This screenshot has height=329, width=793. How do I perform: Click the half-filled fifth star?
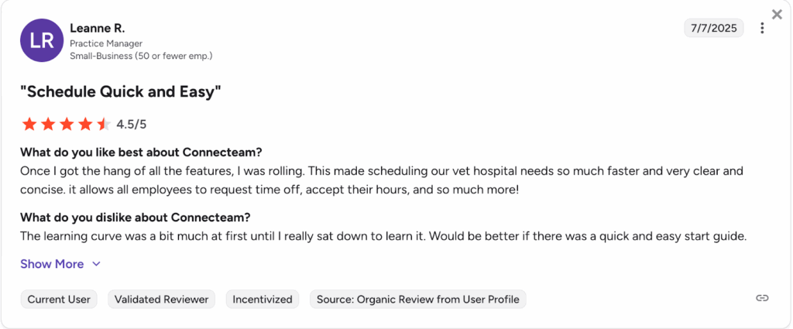(x=104, y=124)
